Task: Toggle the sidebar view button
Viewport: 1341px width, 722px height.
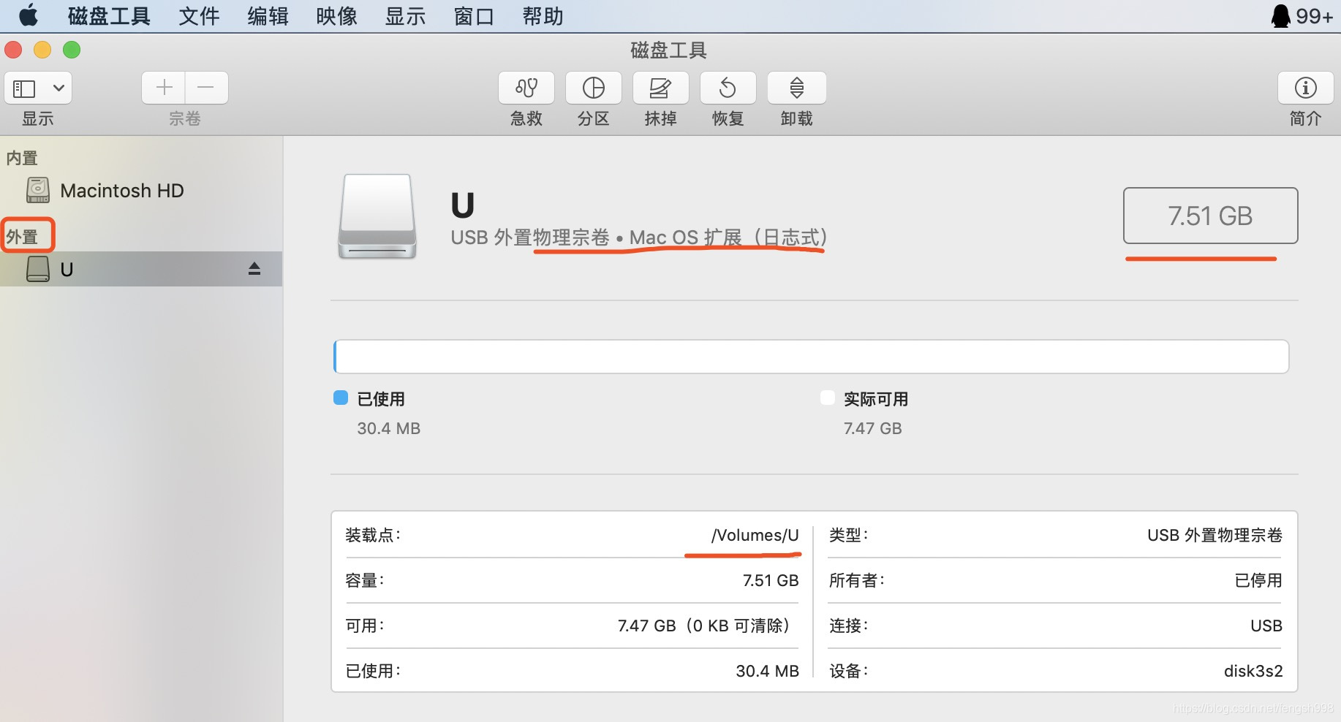Action: click(x=24, y=88)
